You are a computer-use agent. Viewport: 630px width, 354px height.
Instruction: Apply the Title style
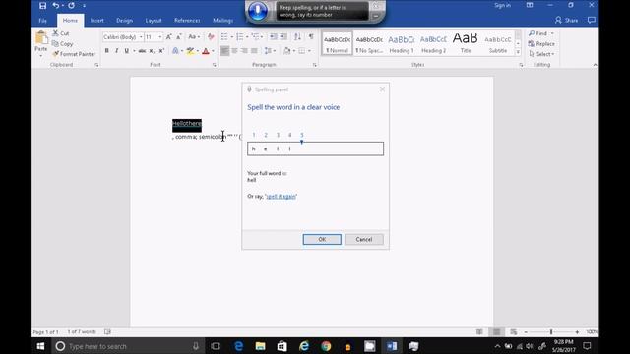point(466,43)
